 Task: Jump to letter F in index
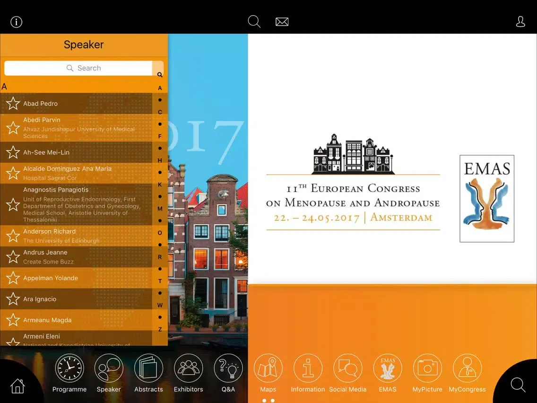point(160,136)
